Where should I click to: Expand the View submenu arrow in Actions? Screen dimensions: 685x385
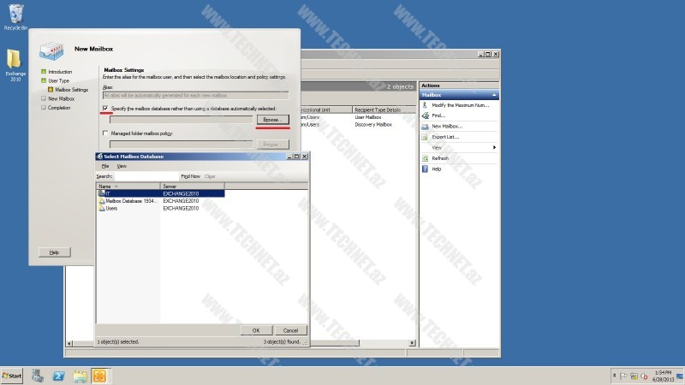(494, 147)
